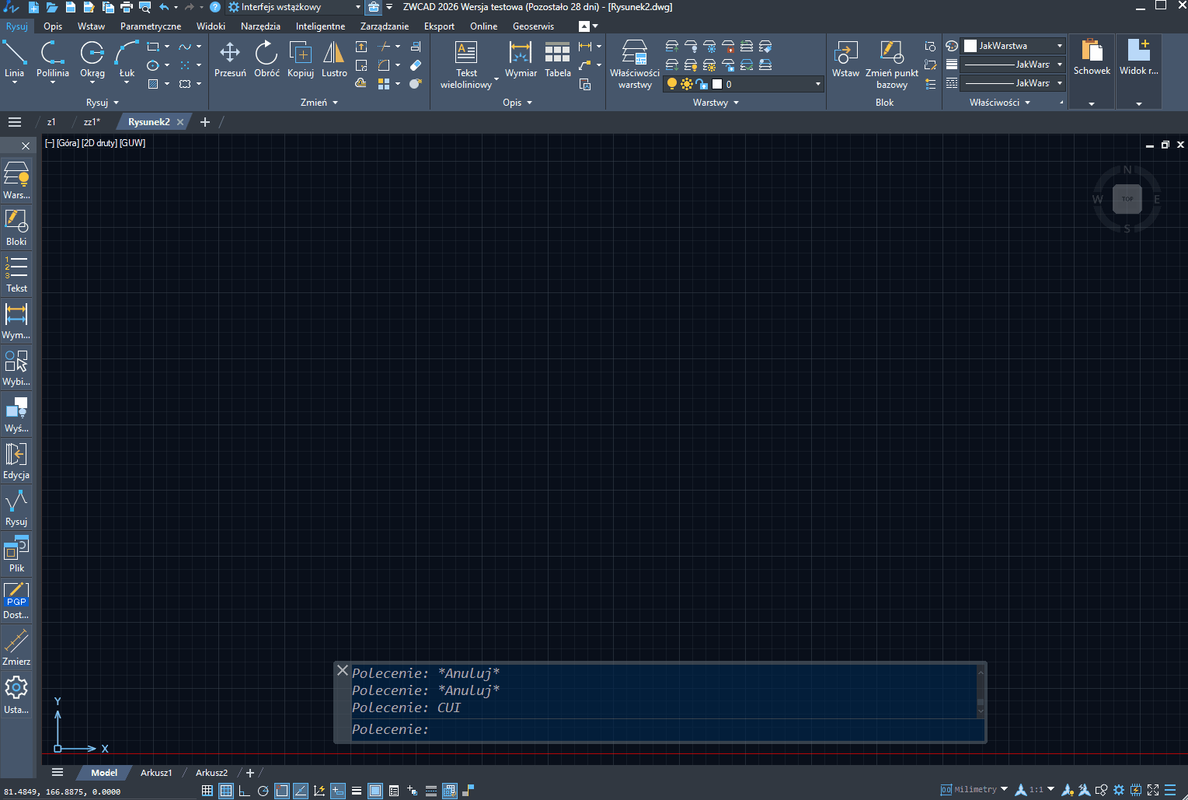Select the Łuk (arc) tool
Image resolution: width=1188 pixels, height=800 pixels.
pyautogui.click(x=127, y=60)
